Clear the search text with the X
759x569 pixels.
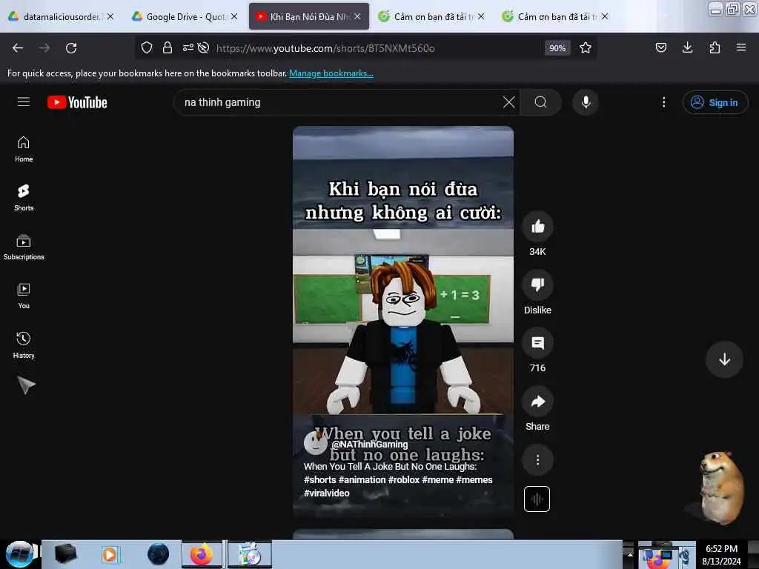[508, 102]
